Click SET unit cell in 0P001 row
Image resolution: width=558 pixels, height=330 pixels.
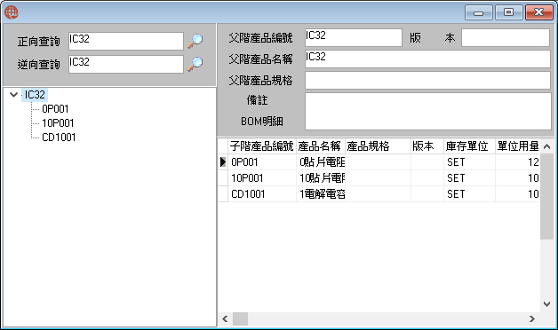(x=469, y=162)
